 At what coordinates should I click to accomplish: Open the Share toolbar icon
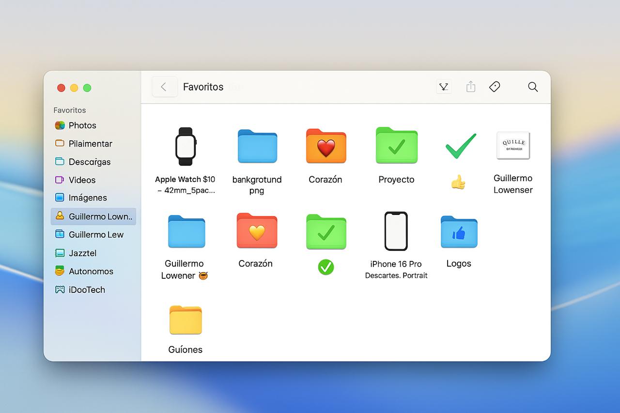[x=470, y=87]
